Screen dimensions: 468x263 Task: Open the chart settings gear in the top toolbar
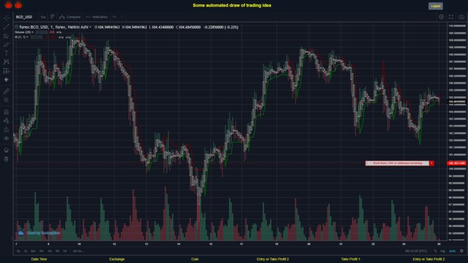point(441,17)
